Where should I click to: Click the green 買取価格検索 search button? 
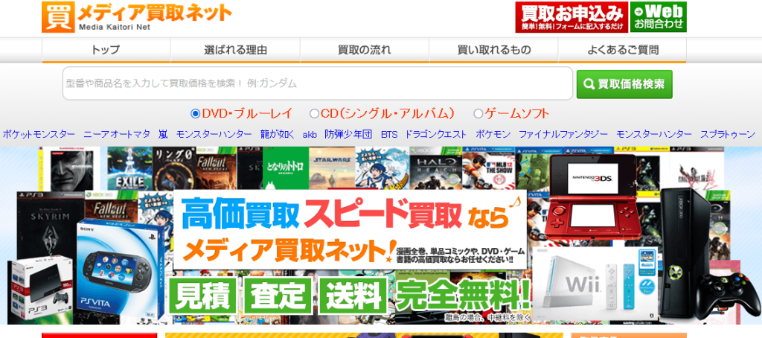pyautogui.click(x=624, y=84)
